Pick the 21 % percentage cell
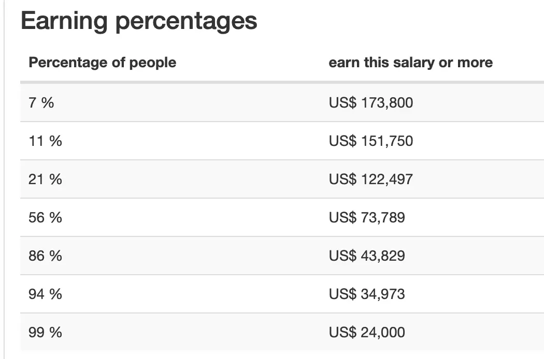Screen dimensions: 544x359 [45, 179]
